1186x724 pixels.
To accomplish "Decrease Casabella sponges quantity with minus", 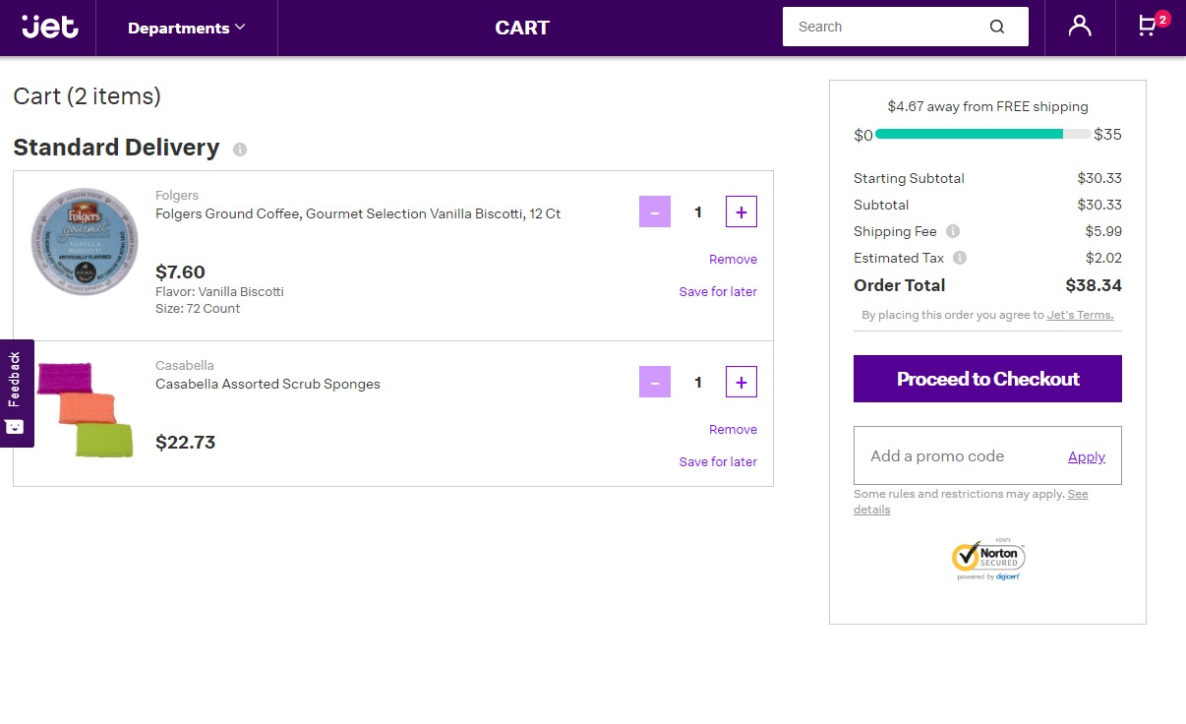I will tap(655, 382).
